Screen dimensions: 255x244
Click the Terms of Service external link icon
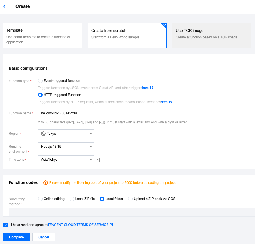(111, 225)
